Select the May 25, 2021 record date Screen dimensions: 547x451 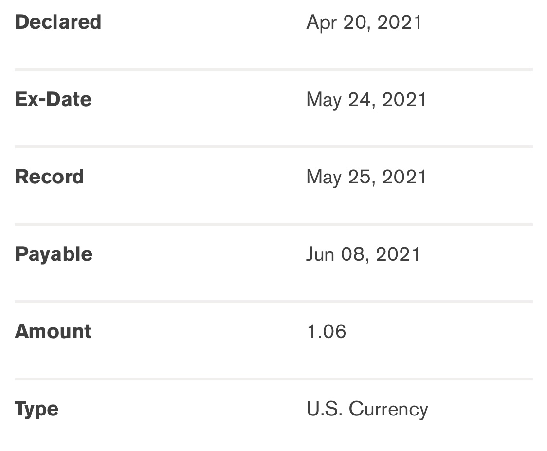click(x=366, y=177)
